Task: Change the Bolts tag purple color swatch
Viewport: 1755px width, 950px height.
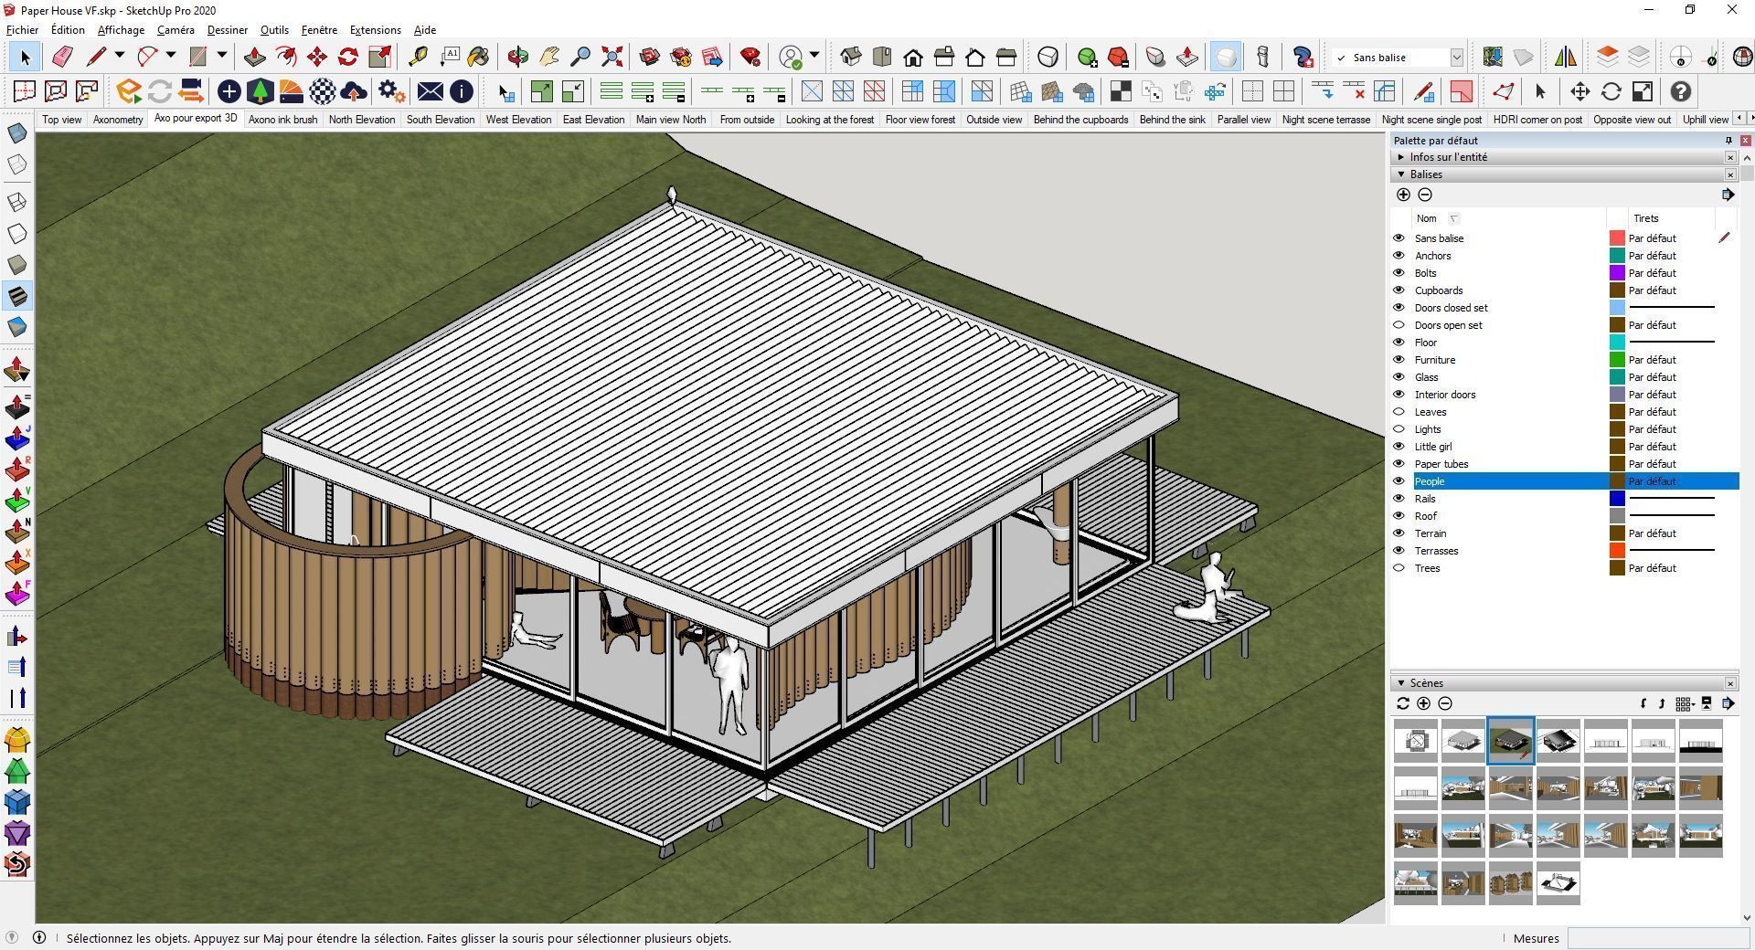Action: [x=1617, y=273]
